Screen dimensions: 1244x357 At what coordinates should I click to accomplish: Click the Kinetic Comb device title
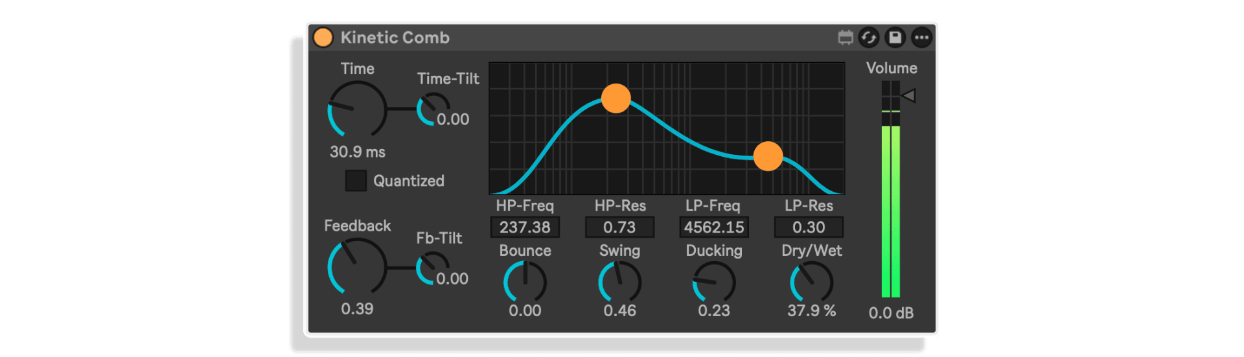tap(395, 38)
